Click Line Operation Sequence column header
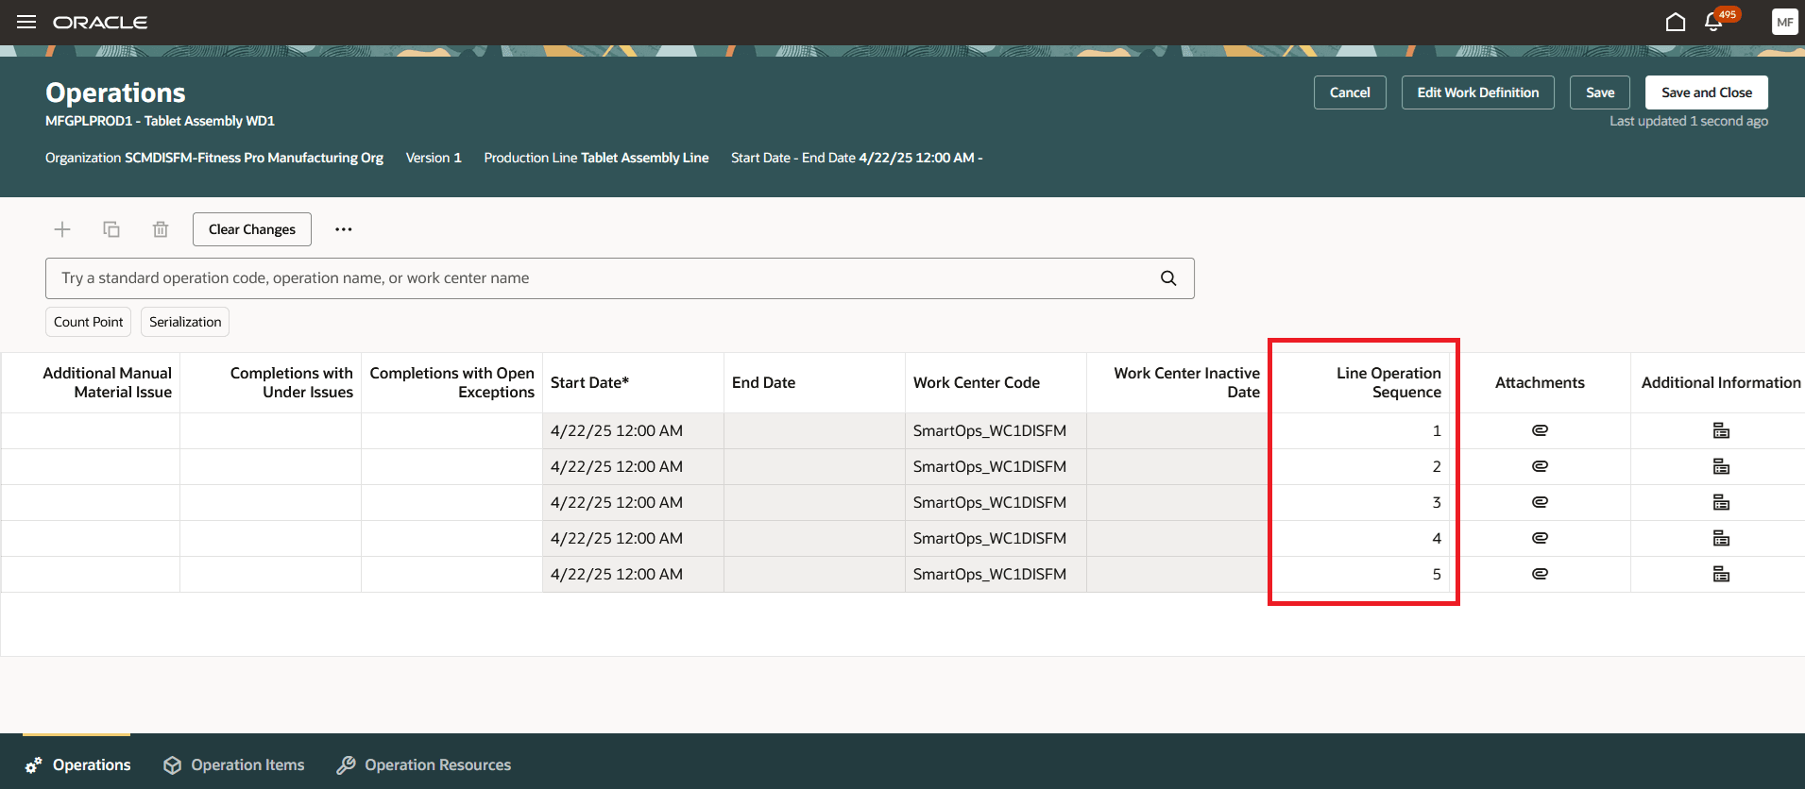The height and width of the screenshot is (789, 1805). point(1358,382)
